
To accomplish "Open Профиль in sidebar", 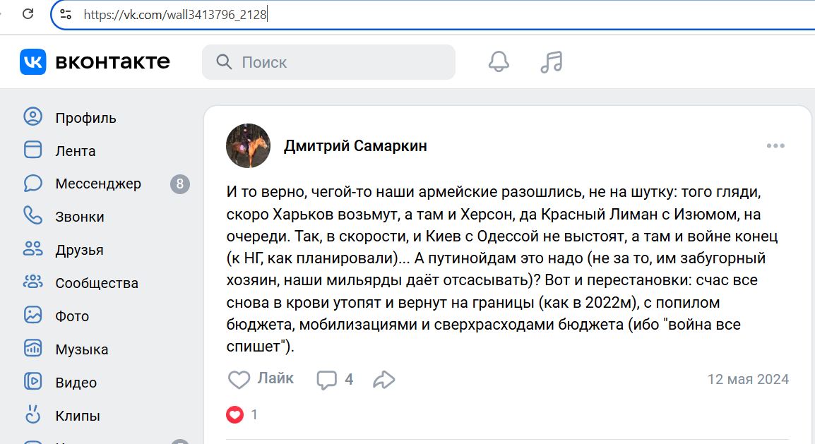I will pyautogui.click(x=85, y=118).
